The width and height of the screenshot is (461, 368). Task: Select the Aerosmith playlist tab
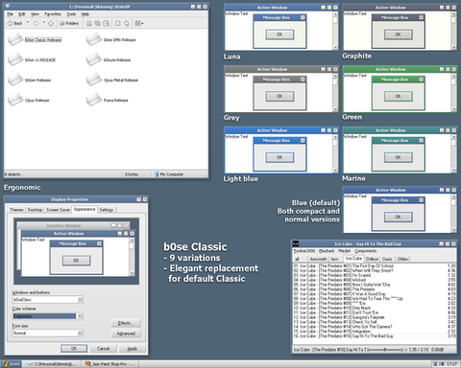(318, 259)
